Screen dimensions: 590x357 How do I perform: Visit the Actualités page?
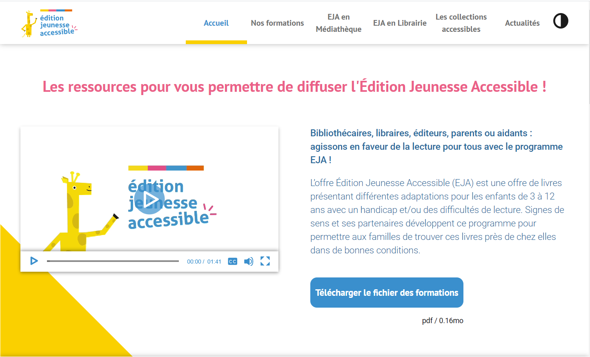tap(522, 23)
